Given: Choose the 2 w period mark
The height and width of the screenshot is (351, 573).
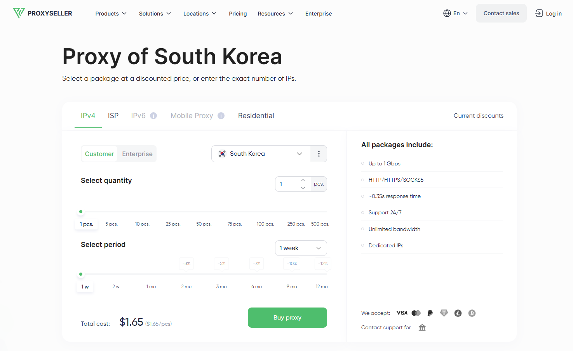Looking at the screenshot, I should [116, 287].
